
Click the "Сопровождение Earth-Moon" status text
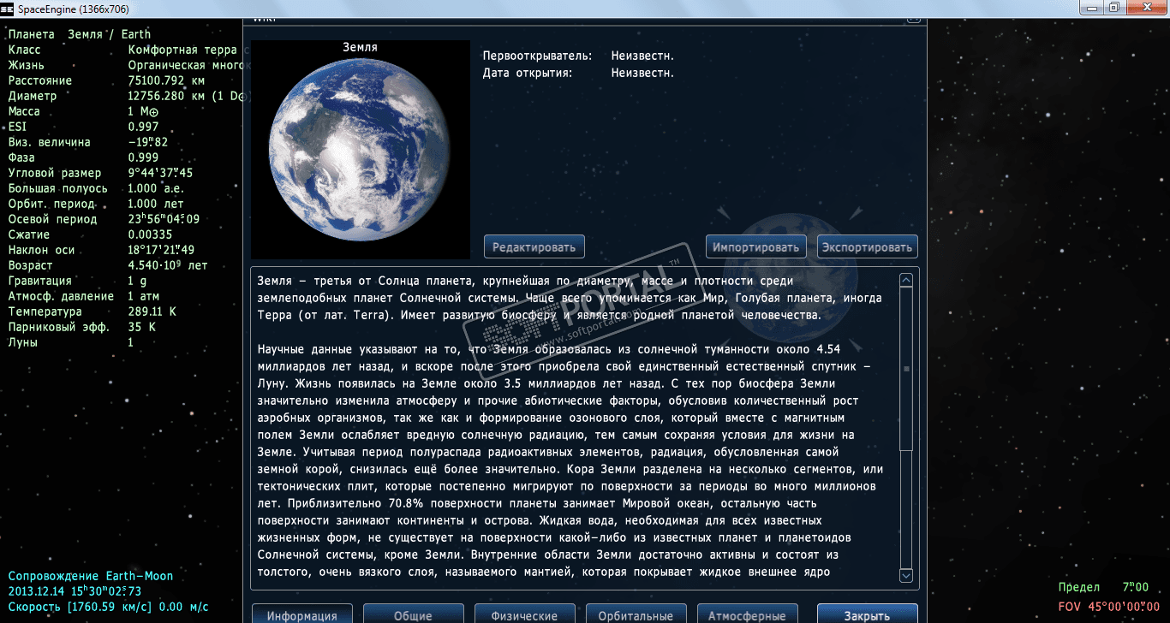click(91, 576)
